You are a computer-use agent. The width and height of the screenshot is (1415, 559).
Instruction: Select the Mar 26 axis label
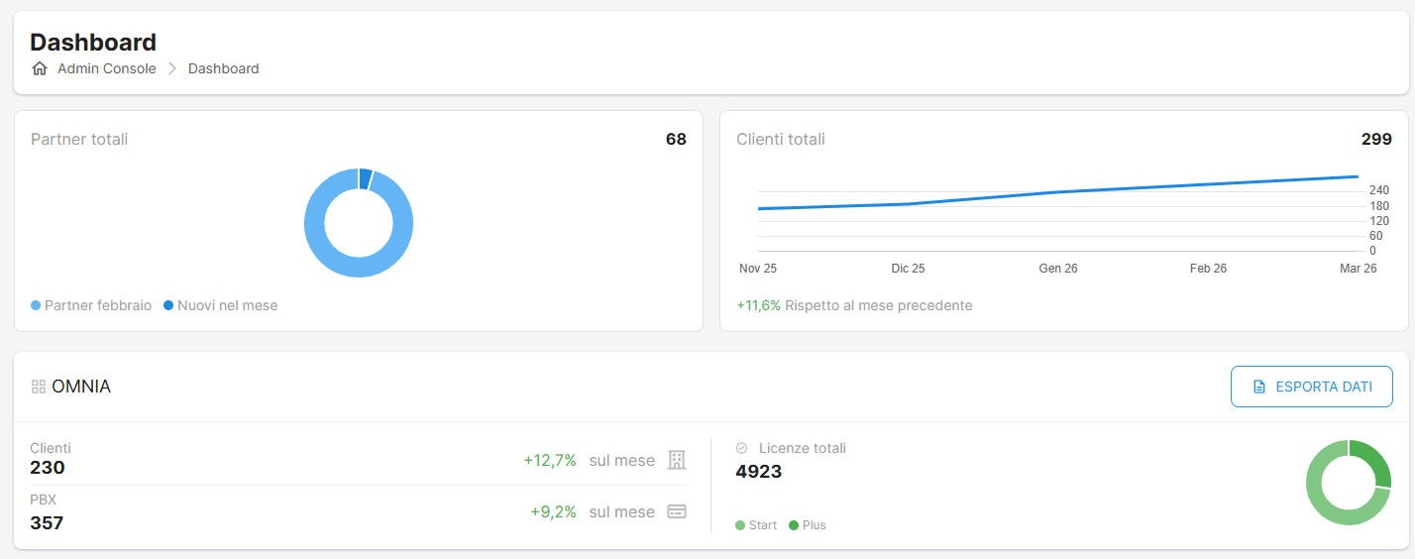tap(1358, 269)
